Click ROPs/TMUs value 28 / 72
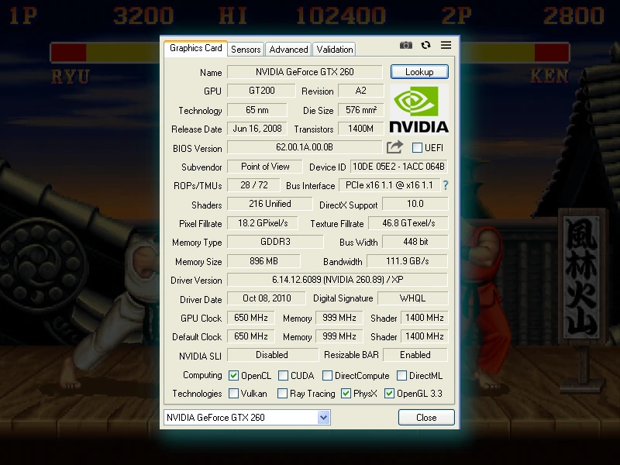The width and height of the screenshot is (620, 465). (x=254, y=185)
